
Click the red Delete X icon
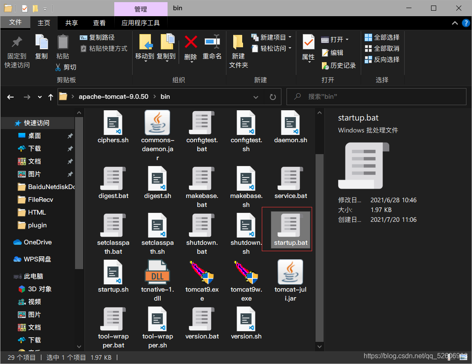tap(191, 42)
